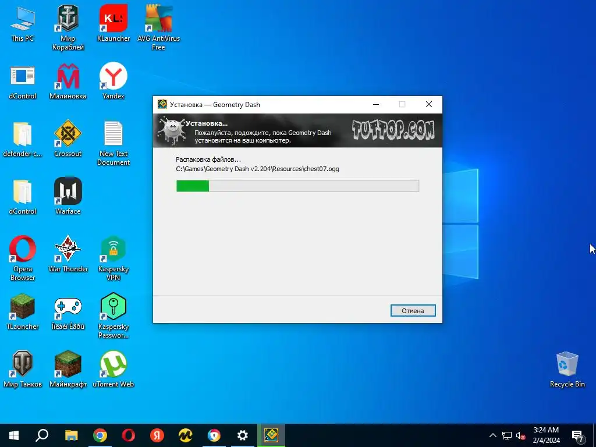Select the Майнкрафт desktop shortcut
596x447 pixels.
coord(68,370)
